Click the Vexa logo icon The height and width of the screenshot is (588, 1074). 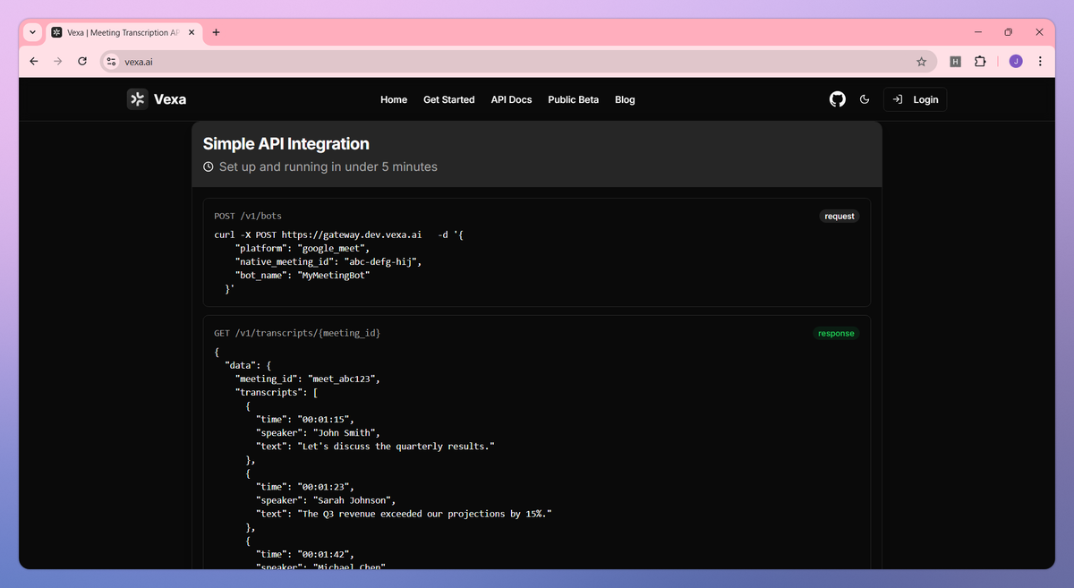[137, 99]
